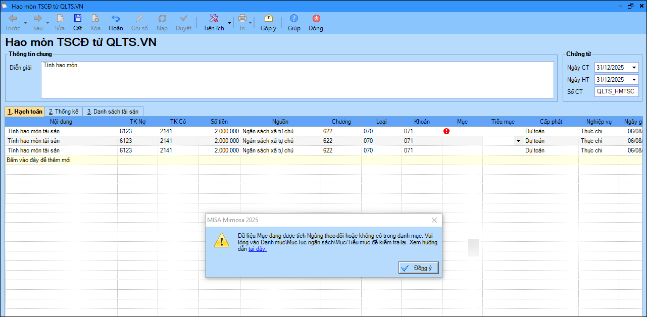Click the Số tiền column header
Viewport: 647px width, 317px height.
[220, 122]
